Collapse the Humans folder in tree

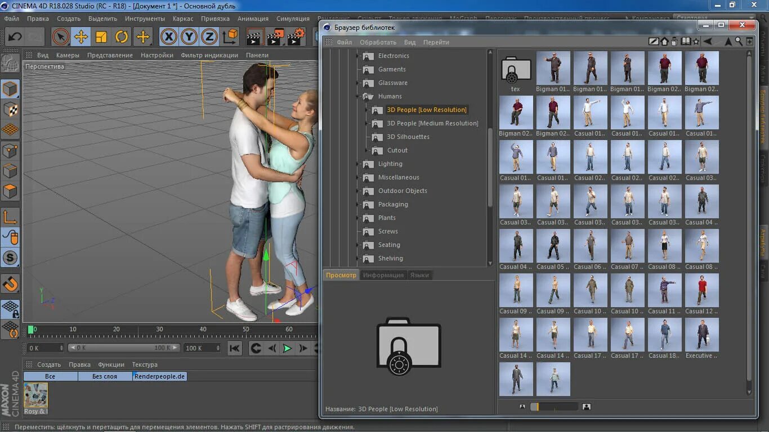click(357, 96)
